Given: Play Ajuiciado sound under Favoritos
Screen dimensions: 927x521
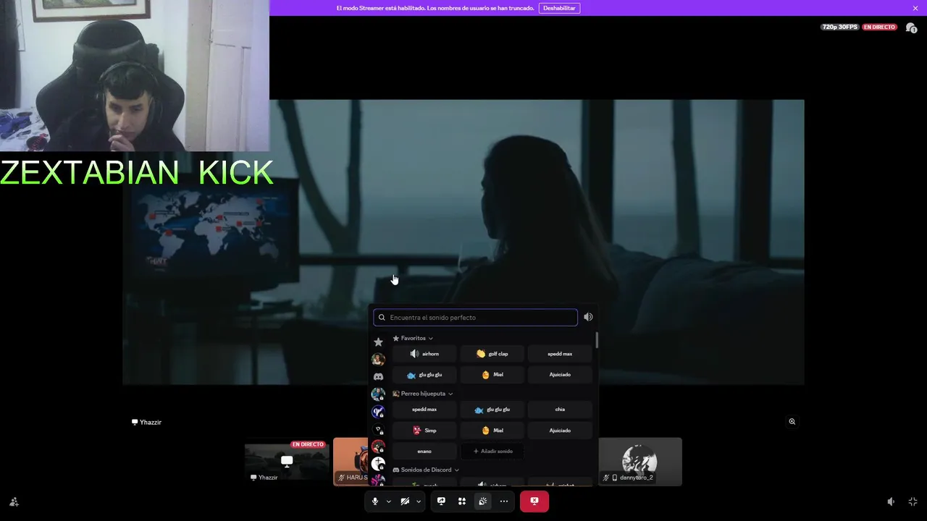Looking at the screenshot, I should (560, 375).
